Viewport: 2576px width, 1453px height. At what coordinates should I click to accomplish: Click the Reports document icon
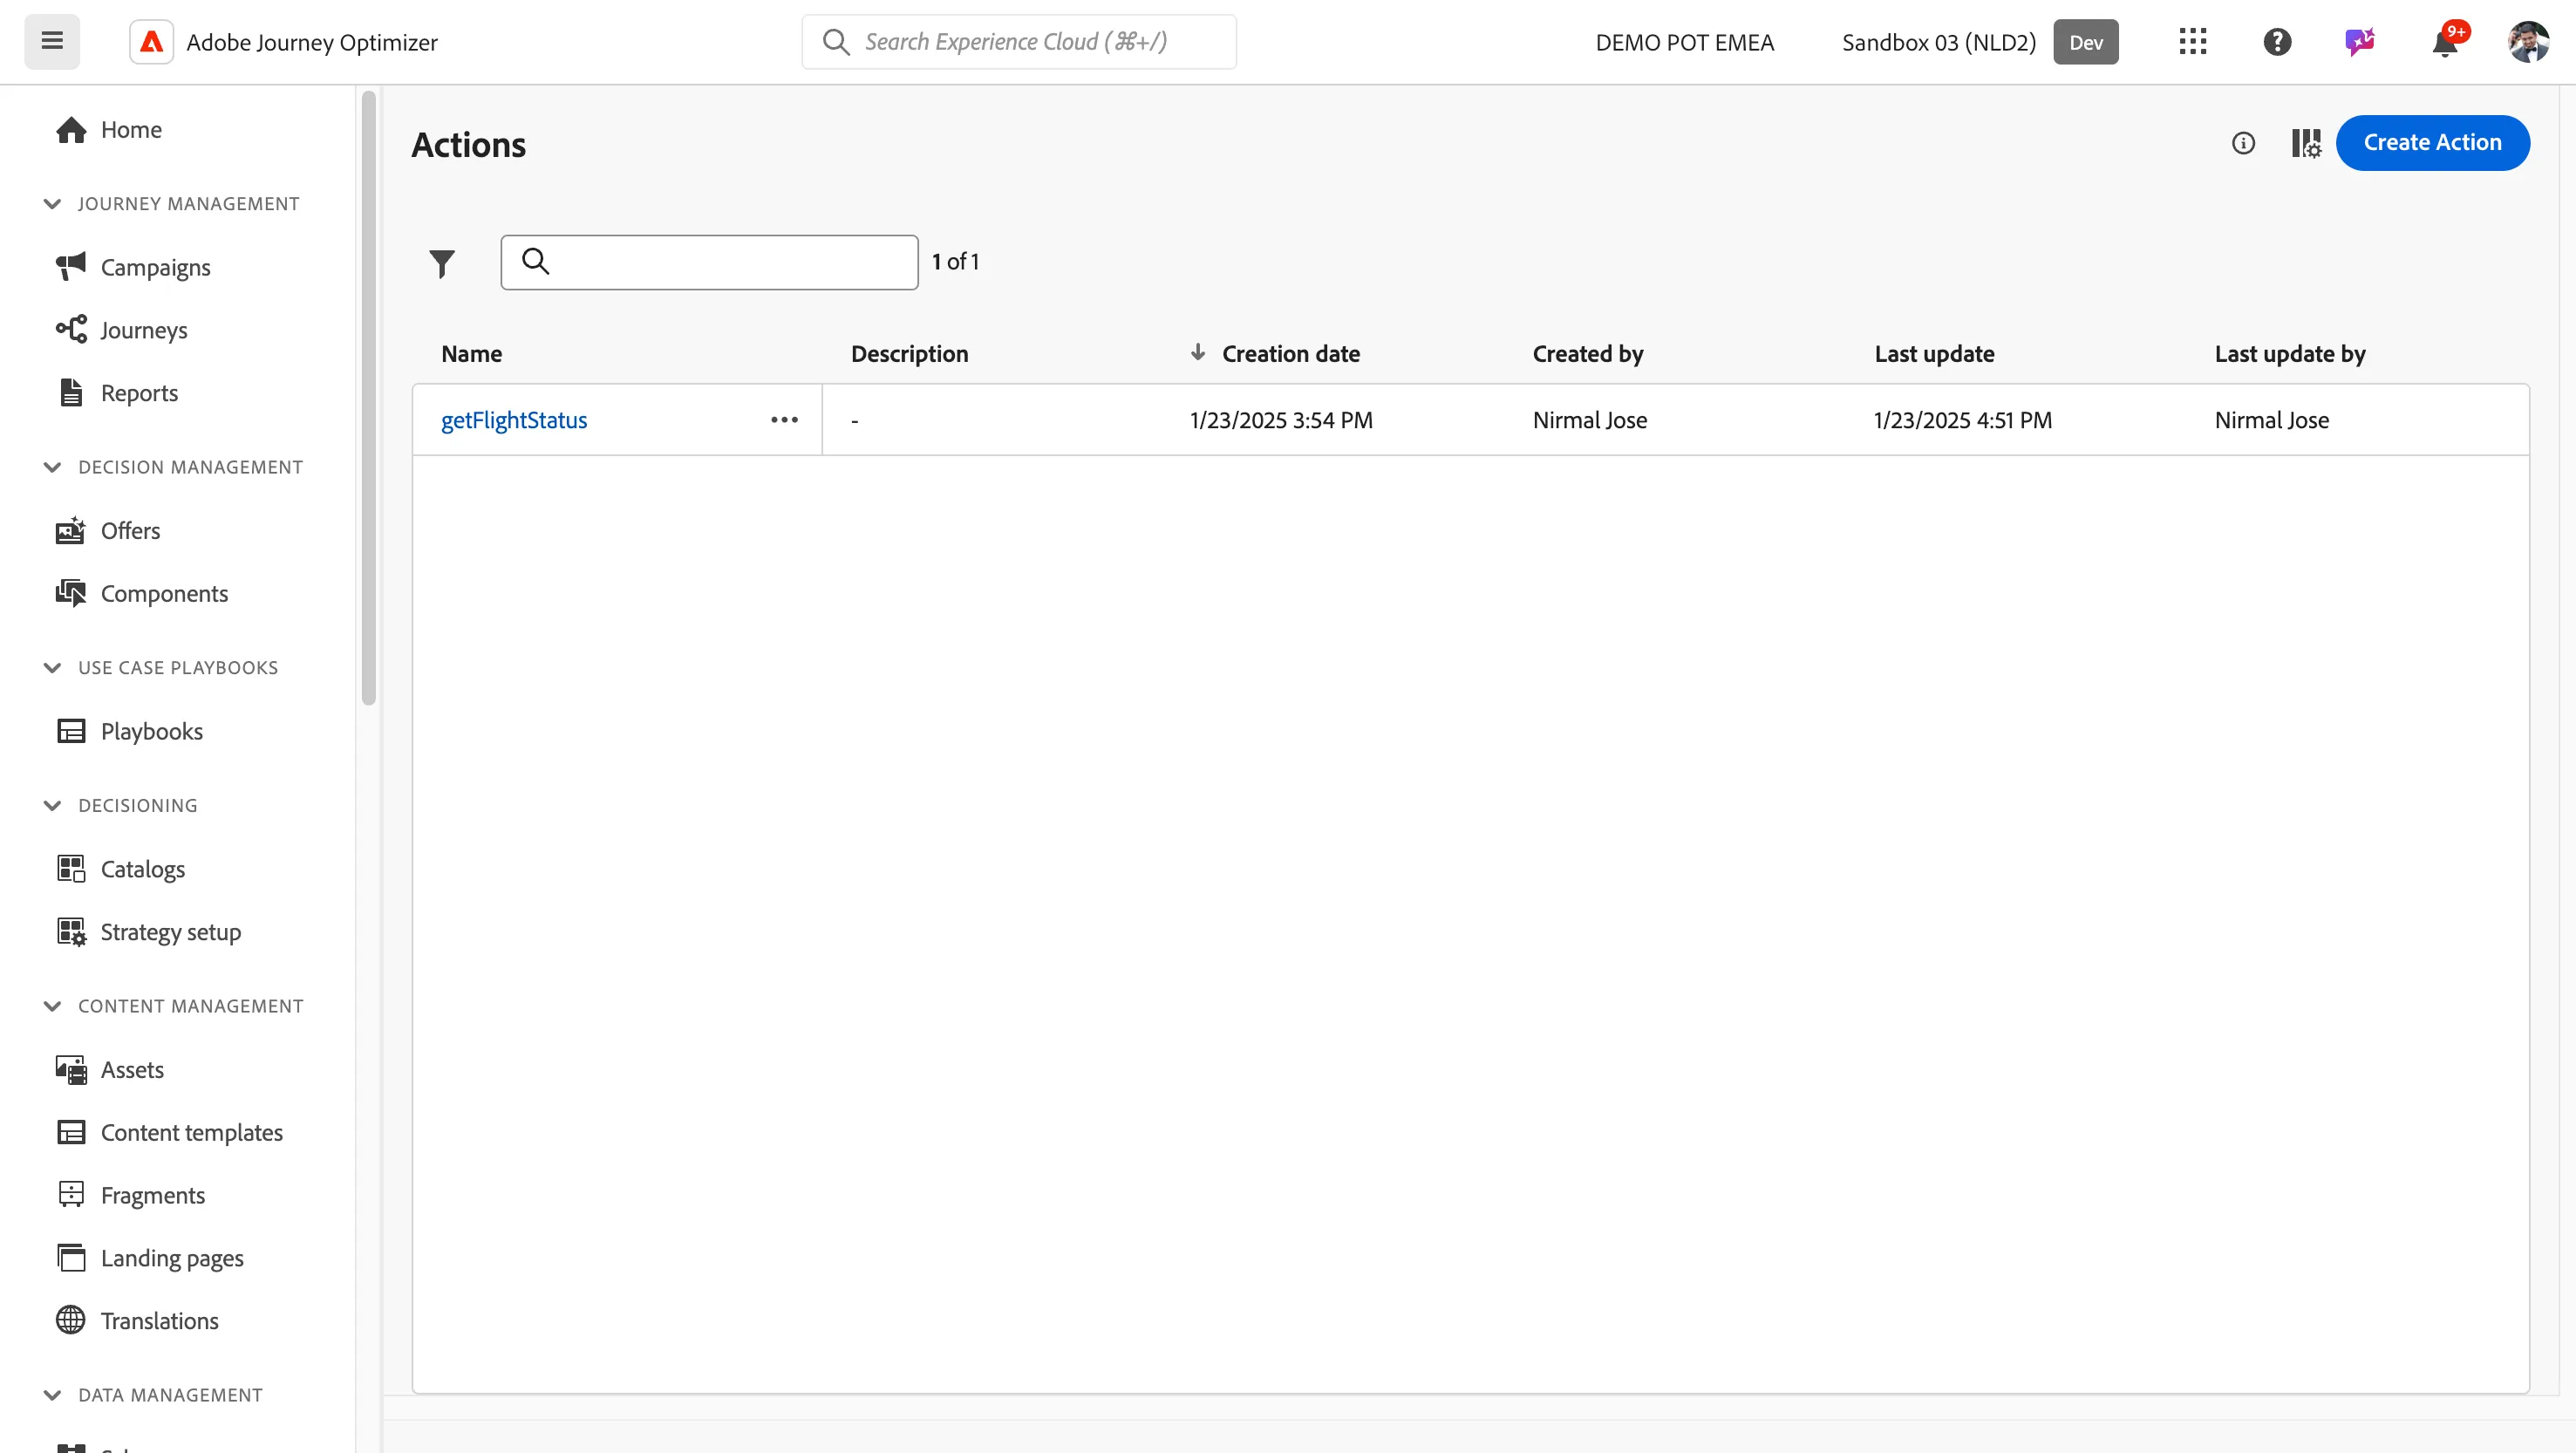point(71,393)
